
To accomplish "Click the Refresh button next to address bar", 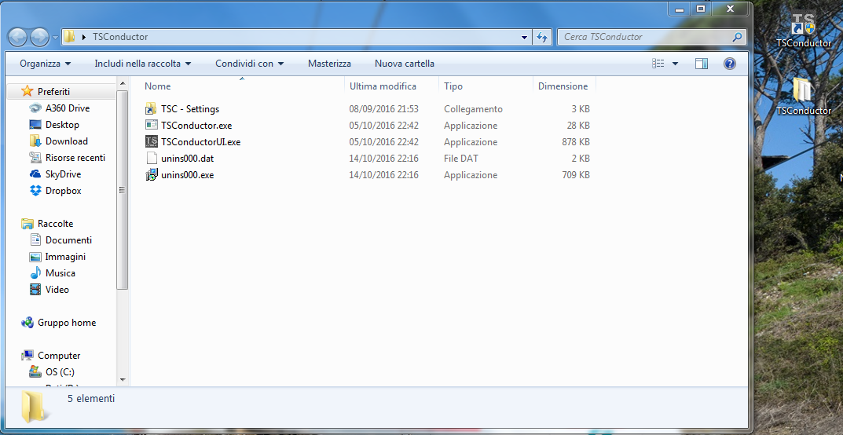I will pyautogui.click(x=542, y=37).
